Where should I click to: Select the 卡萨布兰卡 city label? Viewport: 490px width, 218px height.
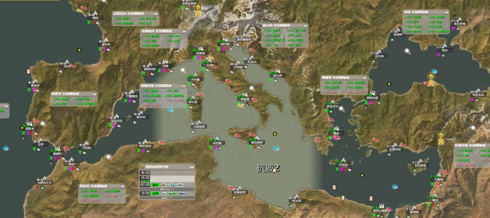coord(44,183)
